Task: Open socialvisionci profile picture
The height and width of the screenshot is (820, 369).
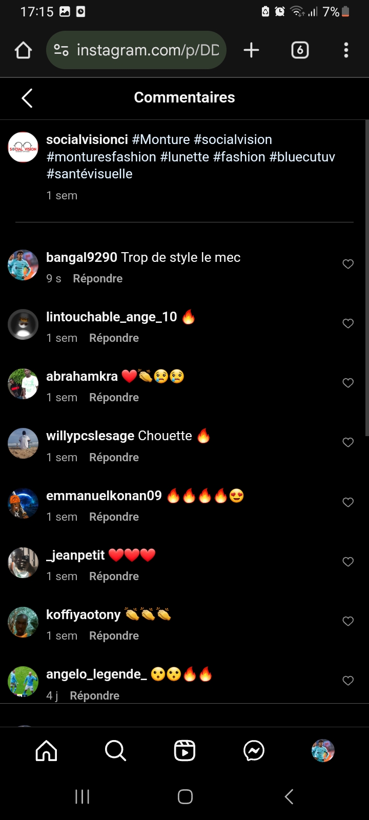Action: [23, 148]
